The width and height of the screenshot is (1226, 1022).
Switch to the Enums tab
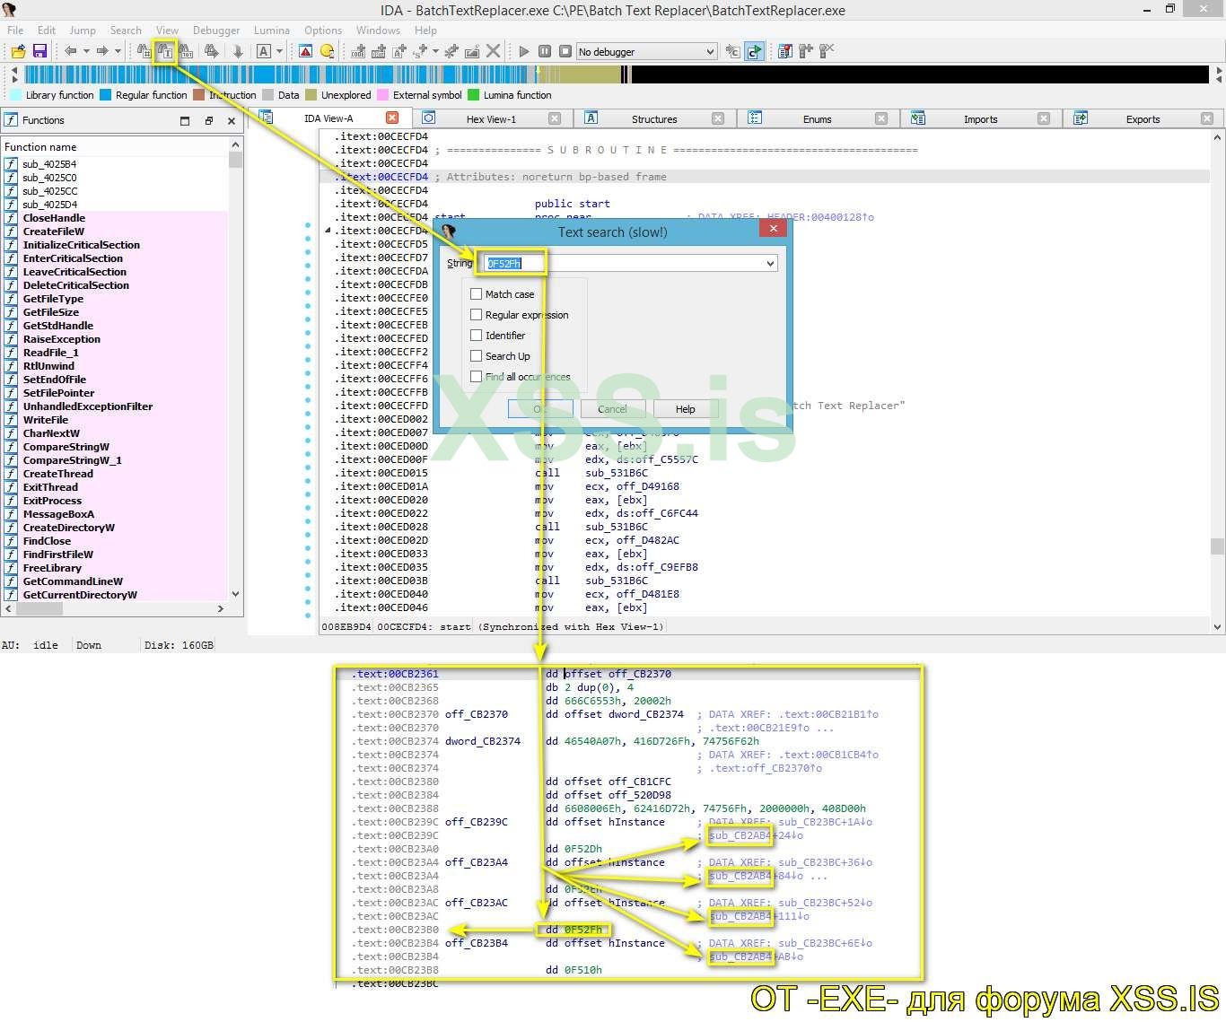817,118
